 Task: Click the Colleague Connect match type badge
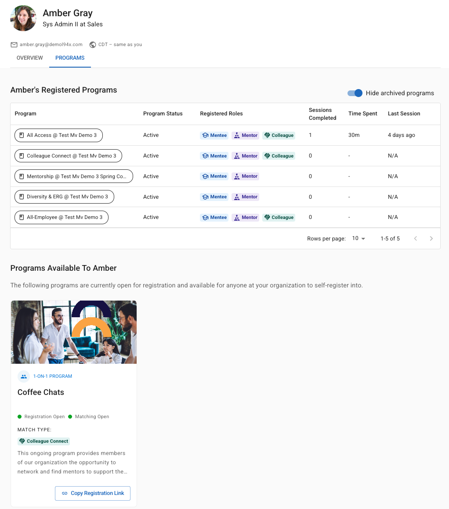(43, 441)
